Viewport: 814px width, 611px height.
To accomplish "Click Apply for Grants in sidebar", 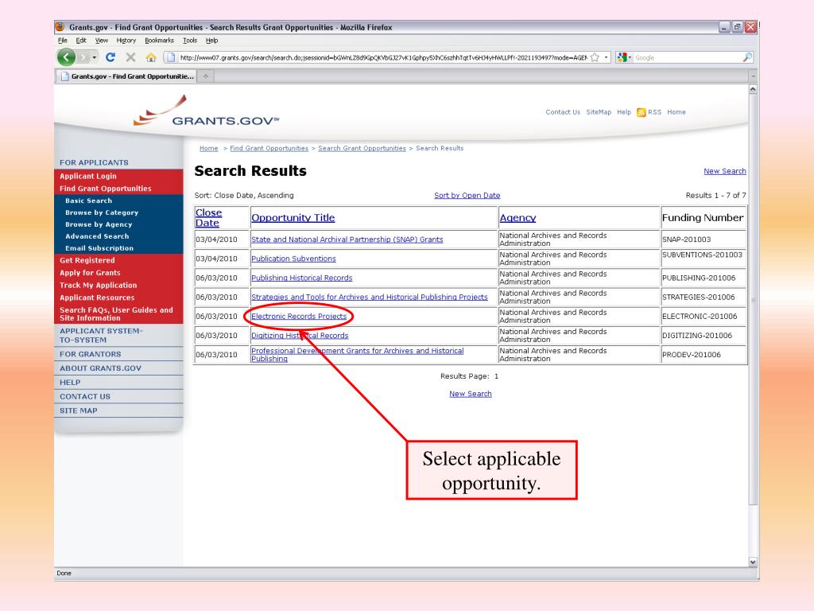I will point(90,273).
